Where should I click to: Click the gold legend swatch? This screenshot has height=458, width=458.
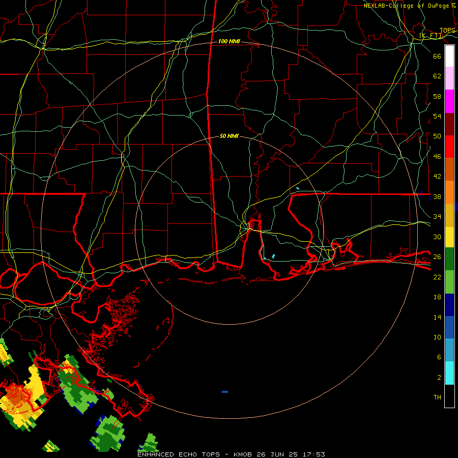click(449, 215)
